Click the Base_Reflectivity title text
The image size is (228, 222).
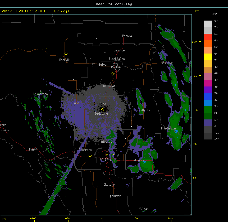coord(114,4)
